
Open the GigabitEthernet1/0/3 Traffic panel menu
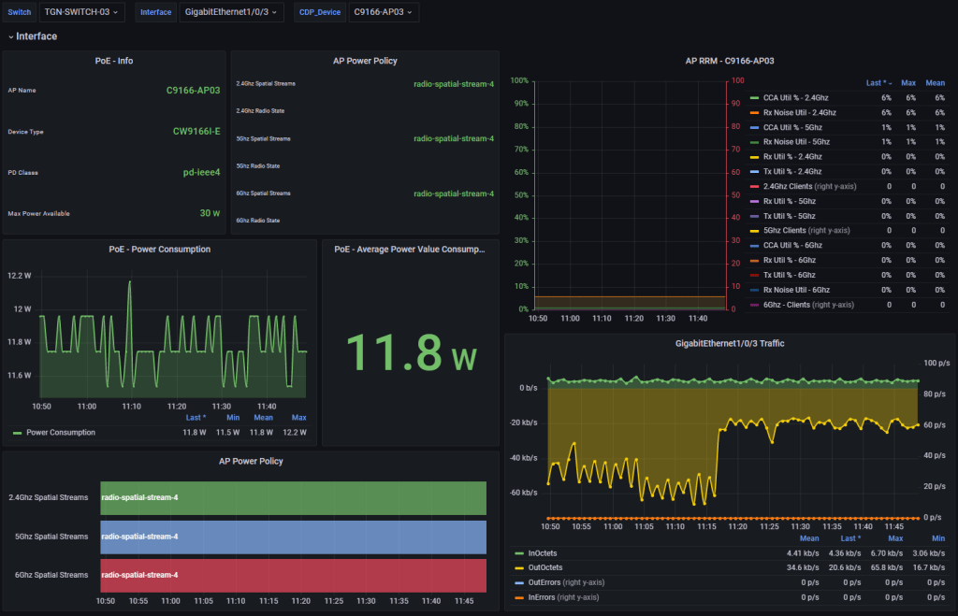[x=730, y=344]
